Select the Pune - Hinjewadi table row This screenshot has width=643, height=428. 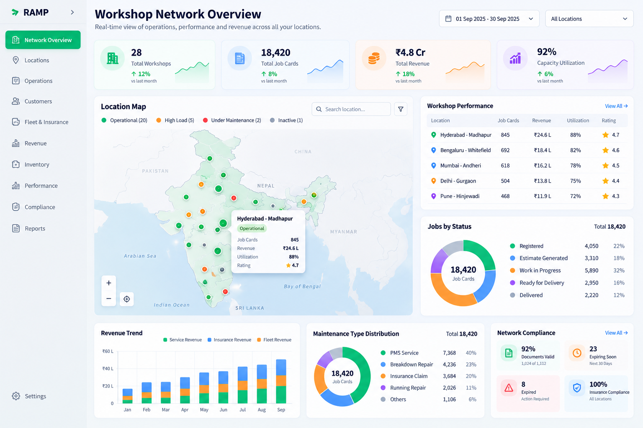pos(527,196)
